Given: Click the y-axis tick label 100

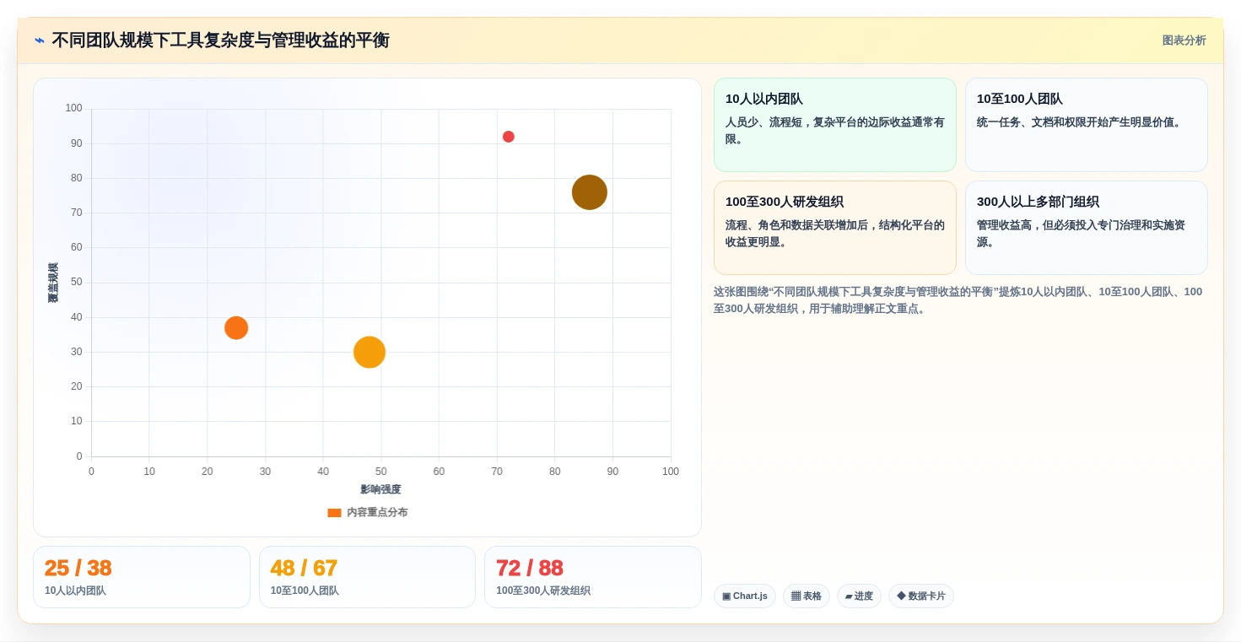Looking at the screenshot, I should (74, 108).
